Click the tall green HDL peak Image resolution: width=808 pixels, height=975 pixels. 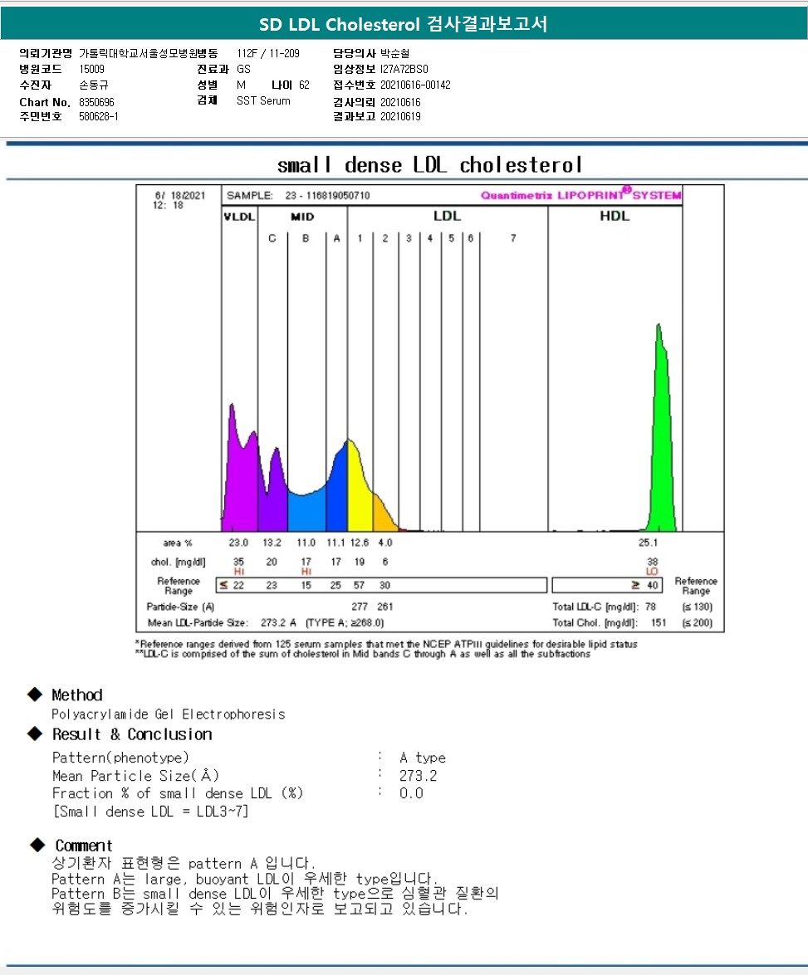coord(660,448)
